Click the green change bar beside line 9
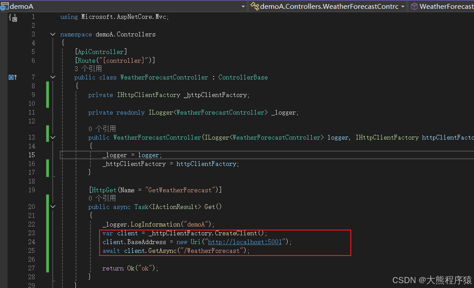Viewport: 474px width, 288px height. point(47,95)
